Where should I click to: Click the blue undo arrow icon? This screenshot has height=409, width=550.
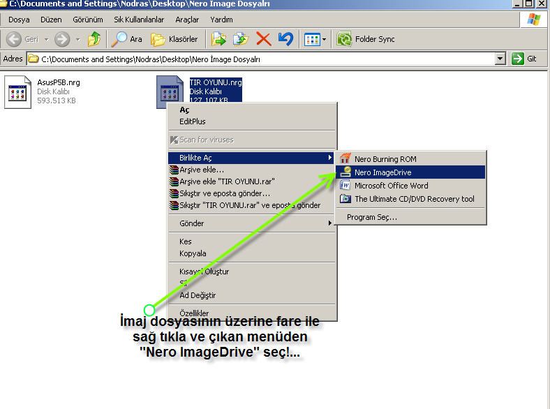(285, 39)
